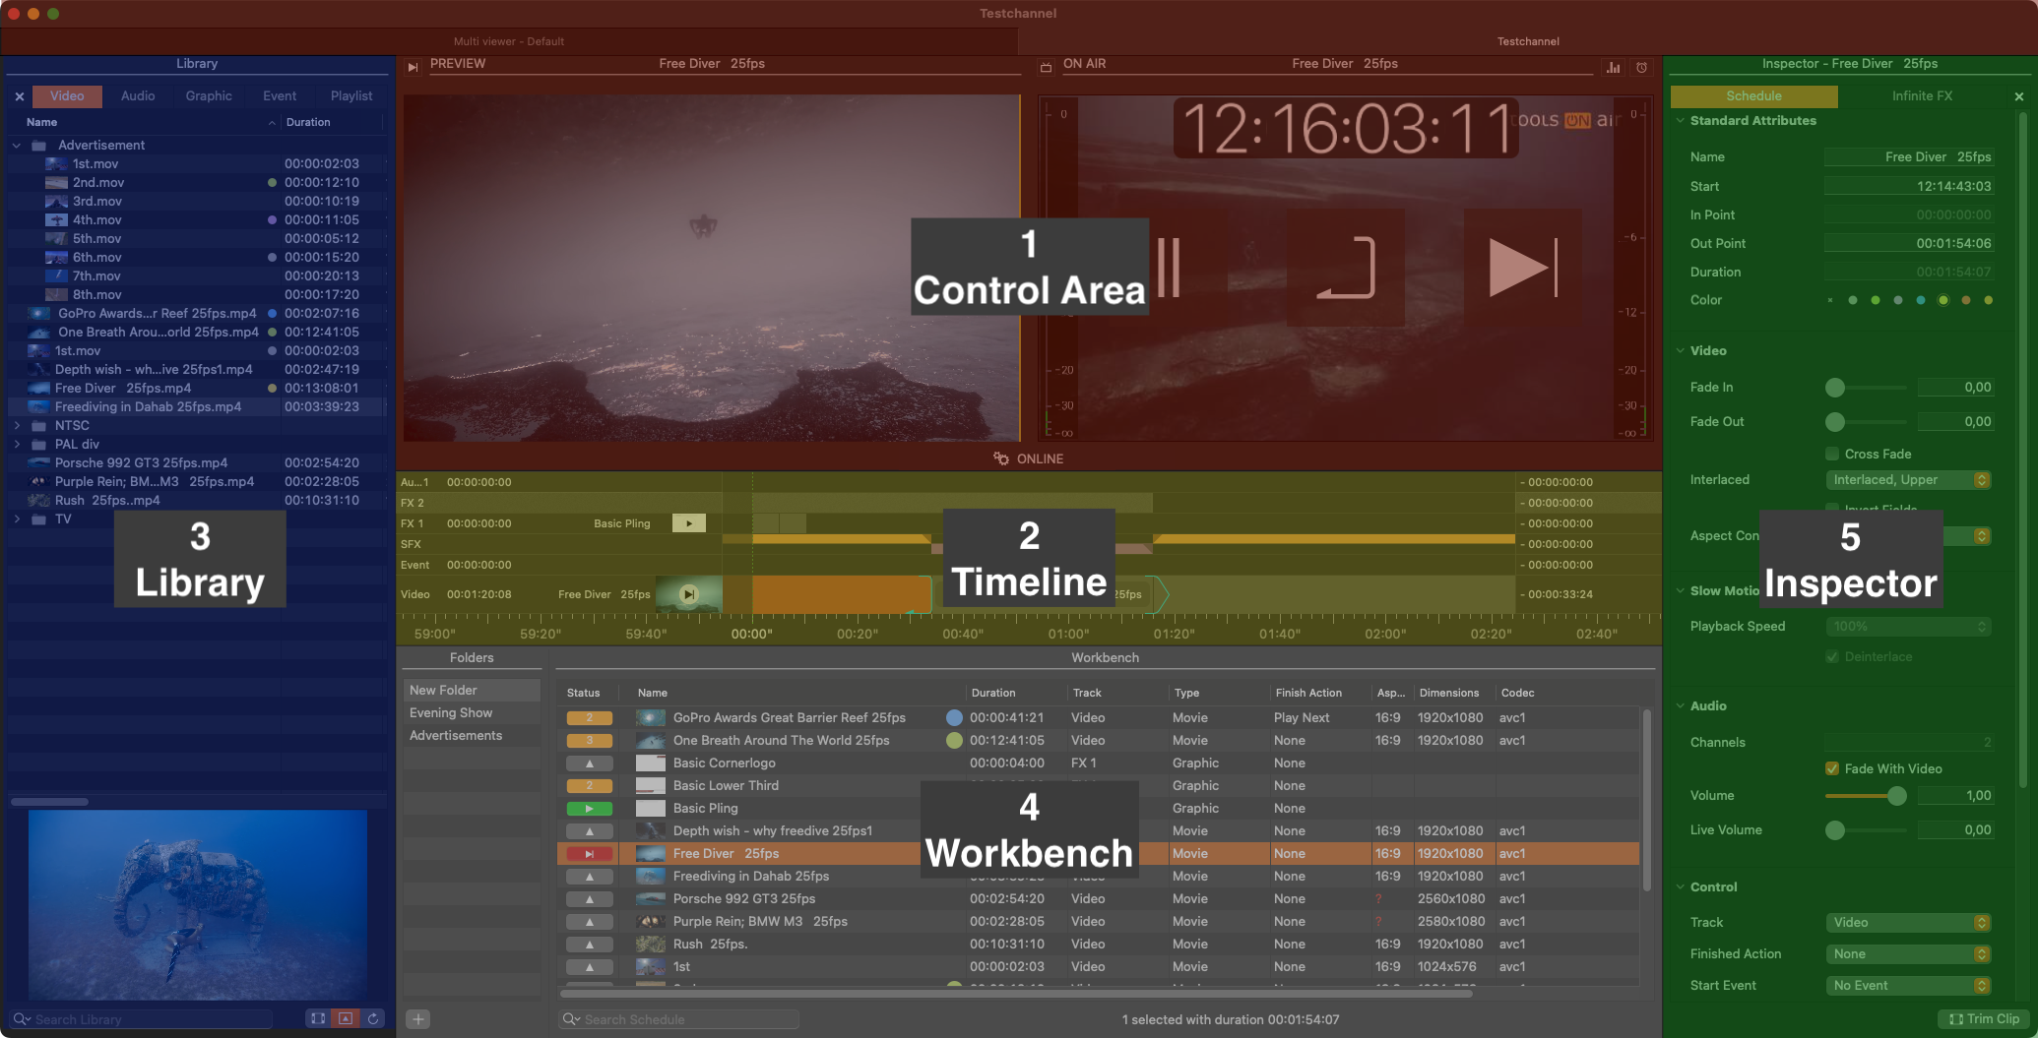Click the Advertisement folder icon

pyautogui.click(x=39, y=146)
